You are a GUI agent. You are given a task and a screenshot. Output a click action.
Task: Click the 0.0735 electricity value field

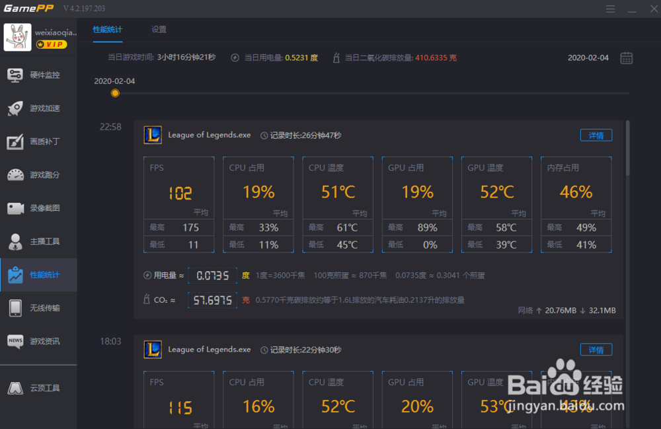click(x=212, y=276)
